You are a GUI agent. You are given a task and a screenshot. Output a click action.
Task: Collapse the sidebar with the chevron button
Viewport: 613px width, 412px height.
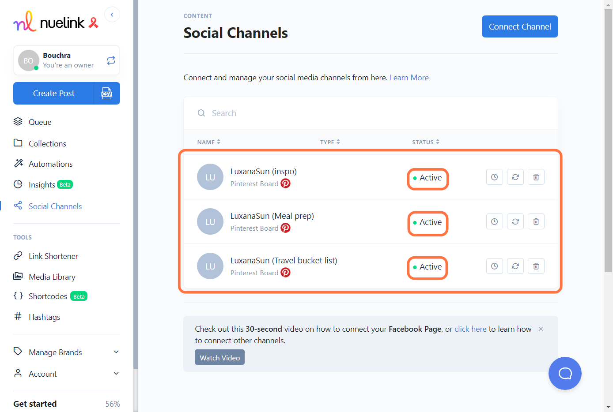pos(112,15)
